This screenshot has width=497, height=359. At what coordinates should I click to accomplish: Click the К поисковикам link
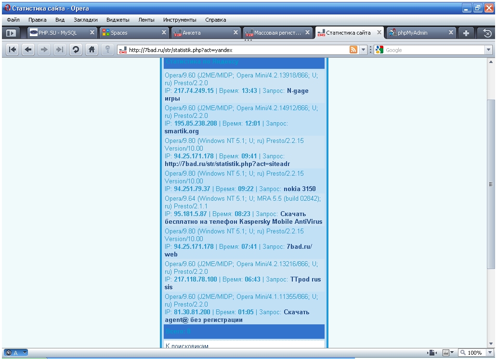[x=187, y=346]
